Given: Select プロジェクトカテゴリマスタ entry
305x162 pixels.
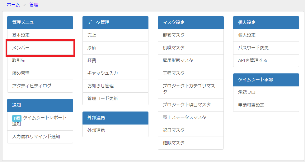Looking at the screenshot, I should (x=190, y=89).
